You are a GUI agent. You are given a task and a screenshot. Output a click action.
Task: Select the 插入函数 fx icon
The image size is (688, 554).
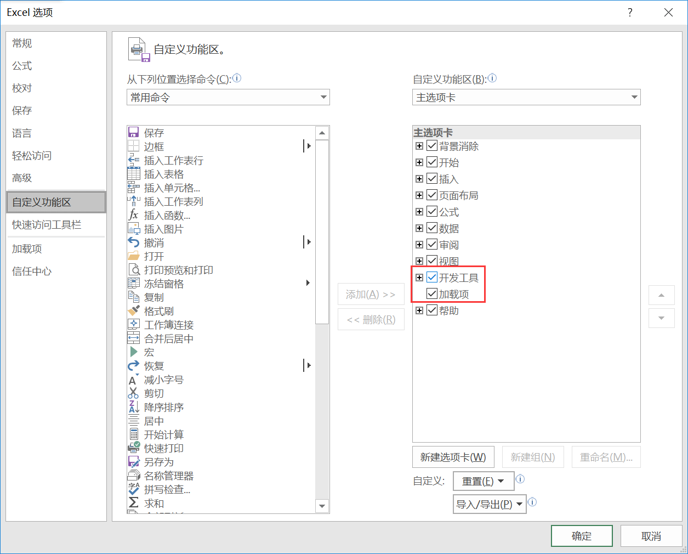click(x=133, y=215)
